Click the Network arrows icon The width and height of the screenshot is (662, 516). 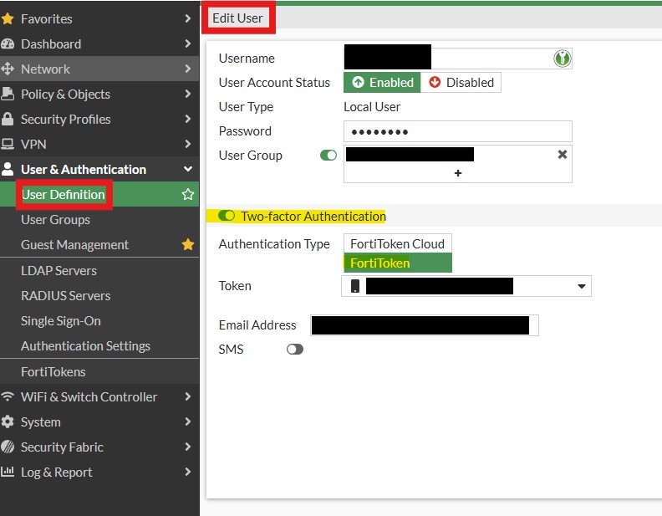[8, 69]
